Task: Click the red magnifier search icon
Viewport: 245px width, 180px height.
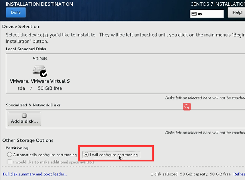Action: point(187,107)
